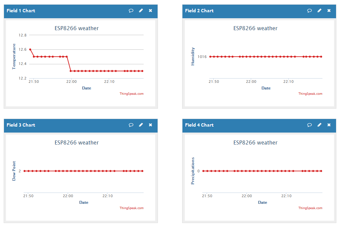Click speech bubble icon on Field 3 Chart
This screenshot has height=227, width=344.
pos(131,125)
